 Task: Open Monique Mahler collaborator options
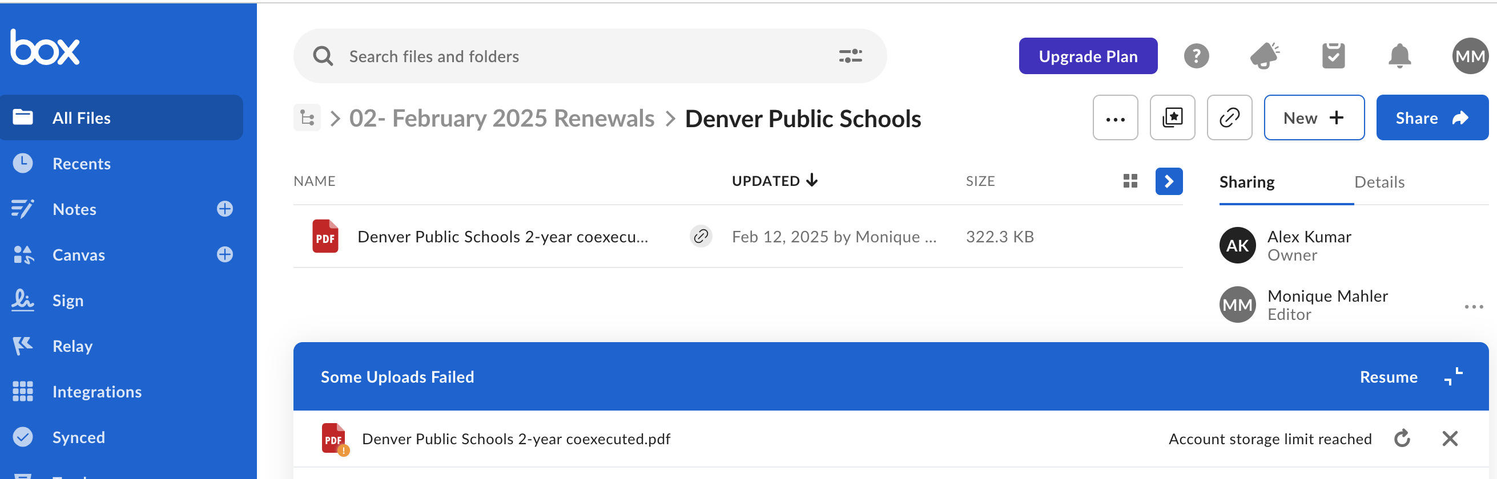pyautogui.click(x=1474, y=307)
